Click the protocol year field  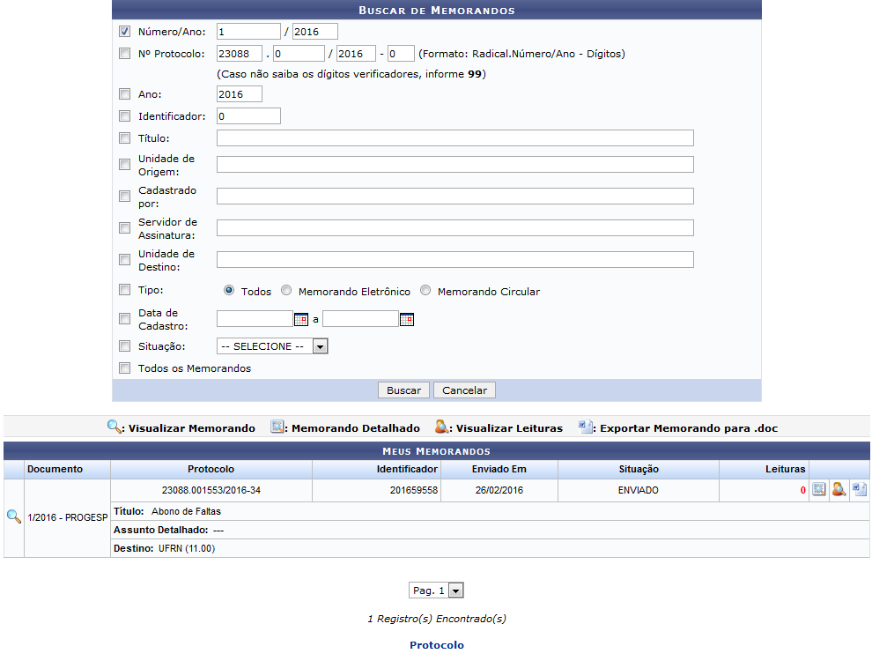click(x=356, y=54)
